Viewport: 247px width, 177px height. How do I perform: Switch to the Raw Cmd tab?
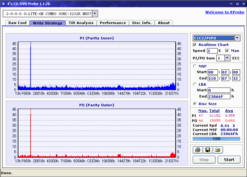point(17,23)
